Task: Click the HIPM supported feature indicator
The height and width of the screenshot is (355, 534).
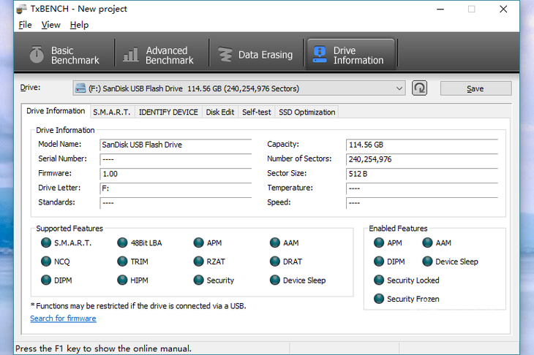Action: pos(122,280)
